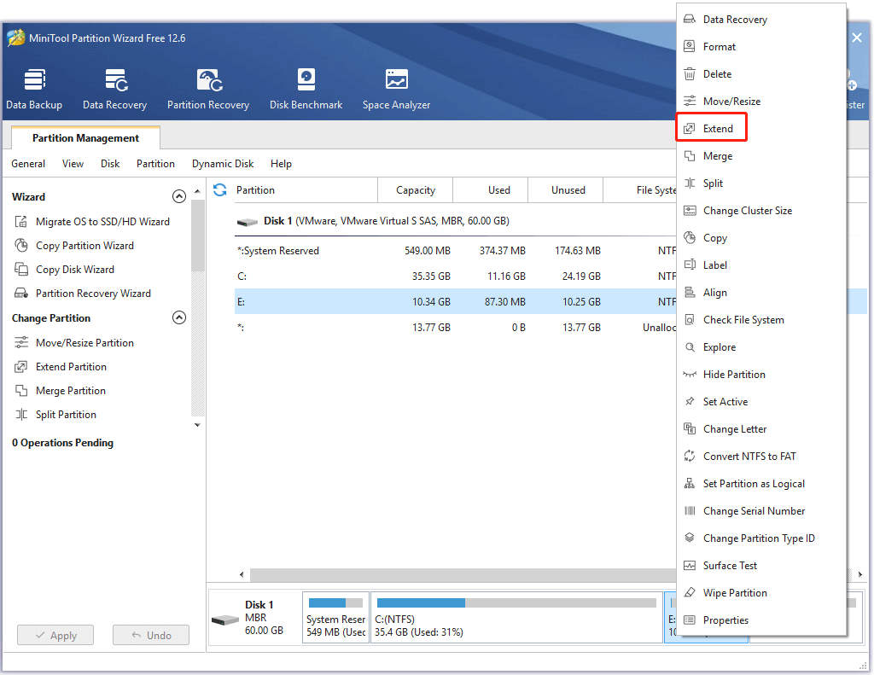Image resolution: width=874 pixels, height=675 pixels.
Task: Click the refresh icon beside Partition header
Action: (x=219, y=190)
